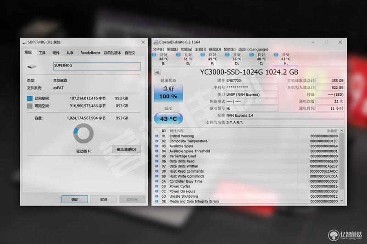Click status dot for Percentage Used row

point(156,156)
